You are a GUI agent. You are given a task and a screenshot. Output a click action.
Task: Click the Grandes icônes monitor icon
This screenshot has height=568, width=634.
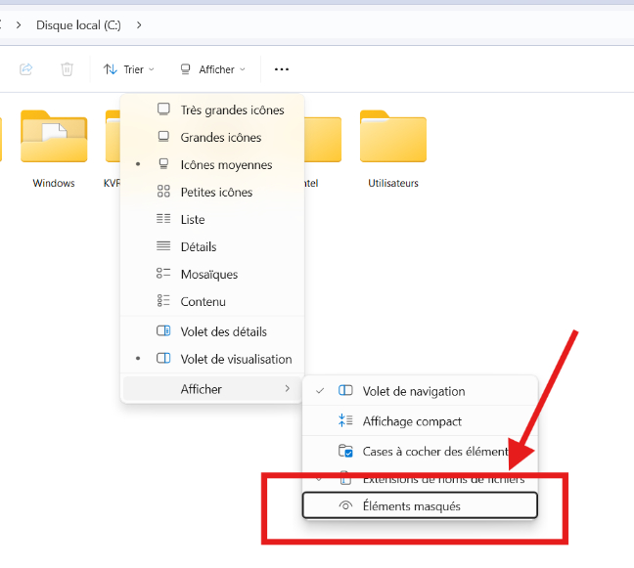coord(163,137)
